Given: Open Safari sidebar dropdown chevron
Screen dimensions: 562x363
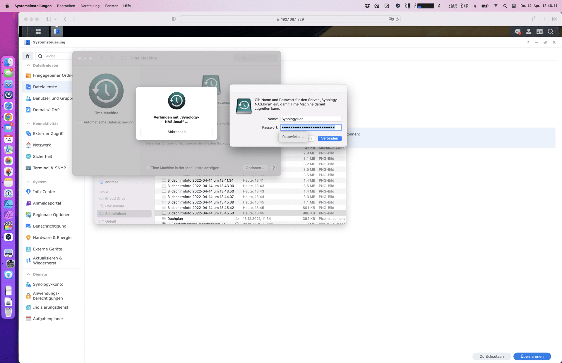Looking at the screenshot, I should pos(55,19).
